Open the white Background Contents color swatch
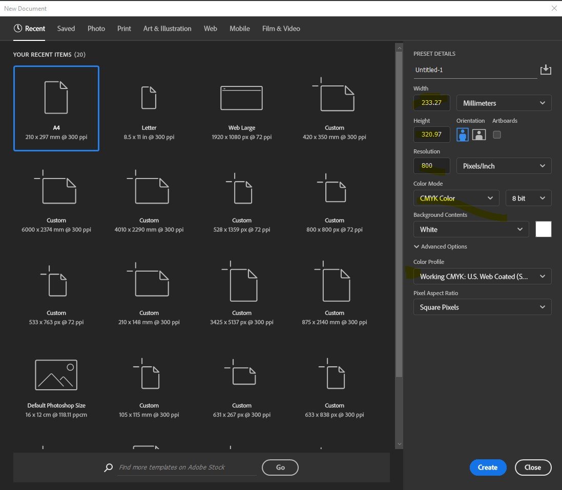This screenshot has width=562, height=490. point(543,229)
